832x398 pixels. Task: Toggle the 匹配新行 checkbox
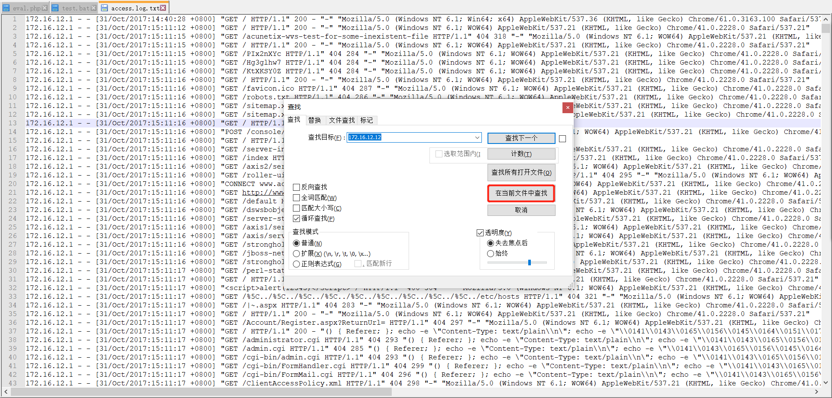tap(358, 264)
